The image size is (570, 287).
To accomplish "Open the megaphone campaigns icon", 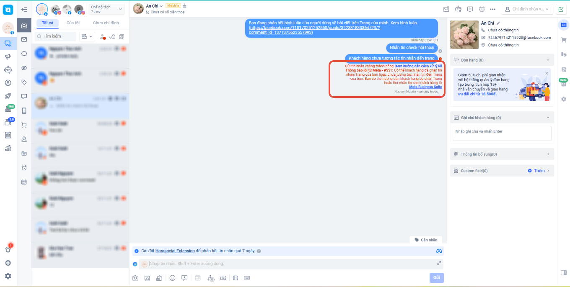I will point(8,56).
